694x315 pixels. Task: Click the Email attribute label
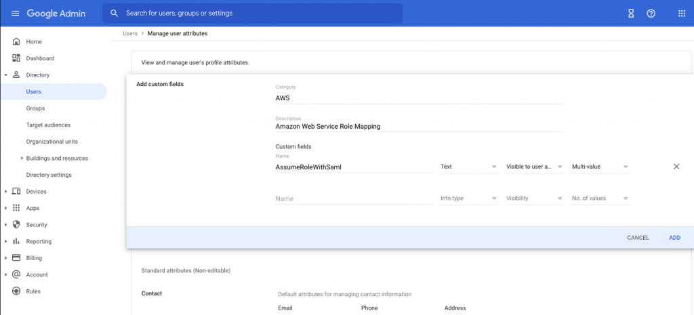pyautogui.click(x=285, y=308)
